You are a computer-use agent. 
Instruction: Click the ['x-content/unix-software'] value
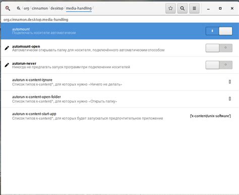point(210,116)
